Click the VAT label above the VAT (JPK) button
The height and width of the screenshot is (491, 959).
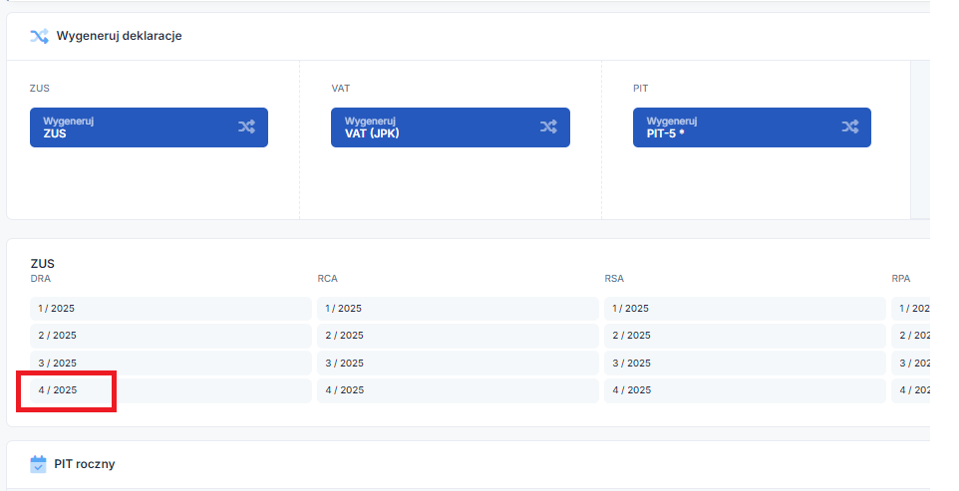[x=341, y=89]
